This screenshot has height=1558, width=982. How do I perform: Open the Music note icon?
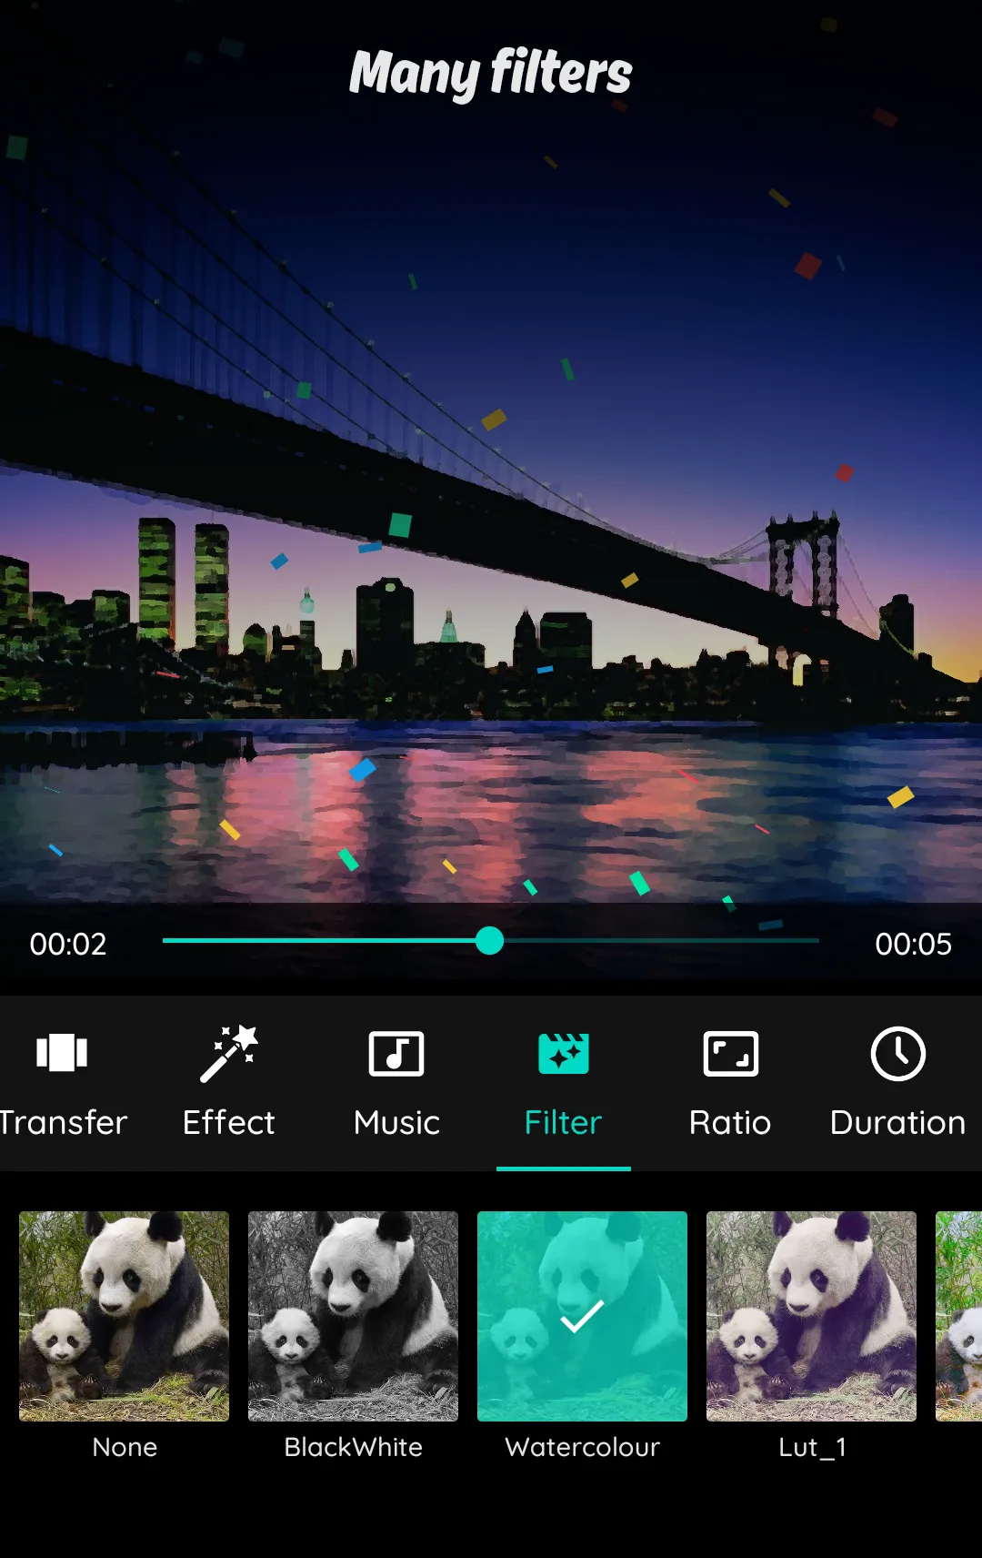point(396,1054)
